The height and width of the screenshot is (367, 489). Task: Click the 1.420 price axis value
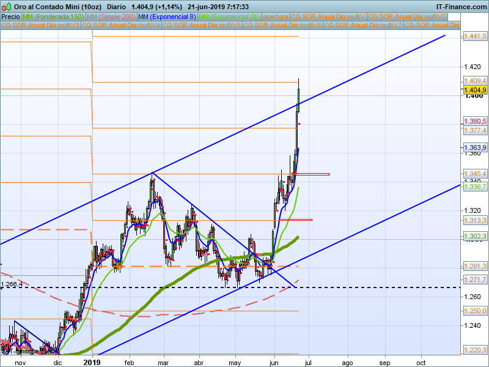pyautogui.click(x=472, y=67)
